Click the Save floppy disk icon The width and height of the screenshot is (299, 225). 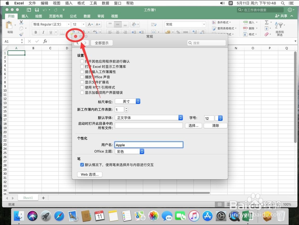click(x=37, y=10)
